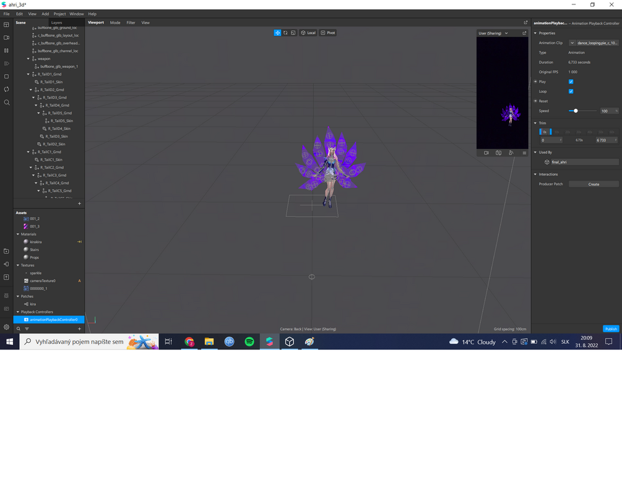Search assets with the Assets magnifier icon

coord(18,328)
